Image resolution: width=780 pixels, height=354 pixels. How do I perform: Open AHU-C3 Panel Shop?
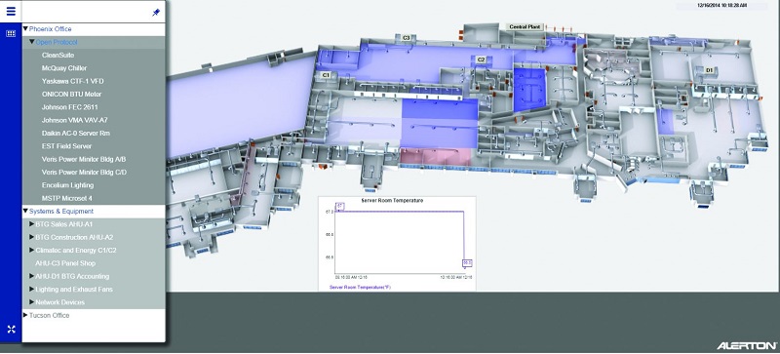coord(65,263)
